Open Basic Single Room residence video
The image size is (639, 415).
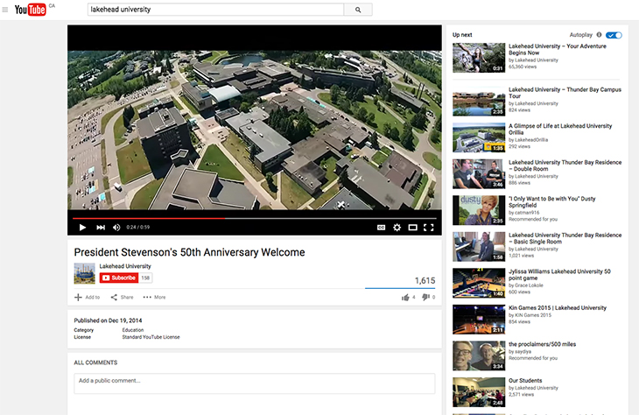tap(565, 238)
